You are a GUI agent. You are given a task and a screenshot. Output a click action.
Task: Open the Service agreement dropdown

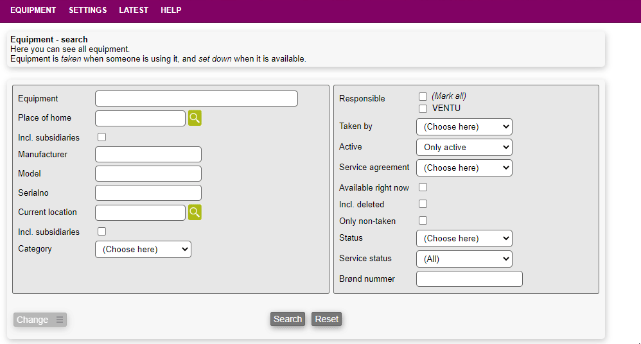[464, 168]
